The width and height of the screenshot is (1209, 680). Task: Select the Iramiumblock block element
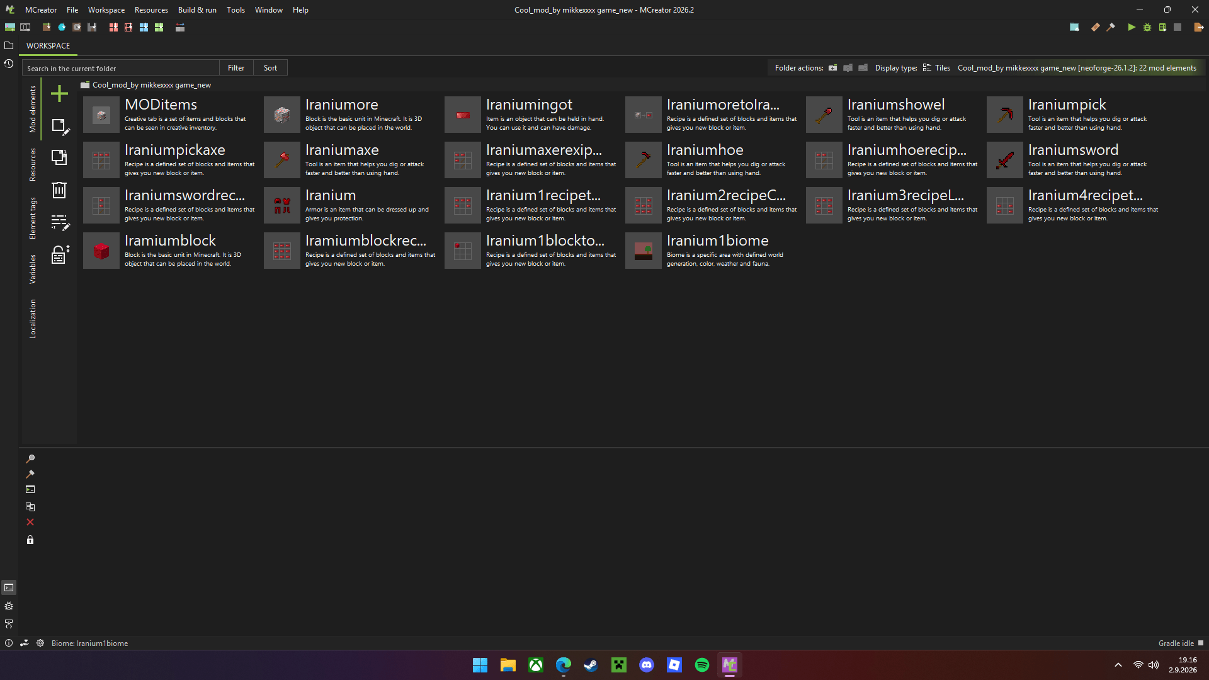[169, 251]
